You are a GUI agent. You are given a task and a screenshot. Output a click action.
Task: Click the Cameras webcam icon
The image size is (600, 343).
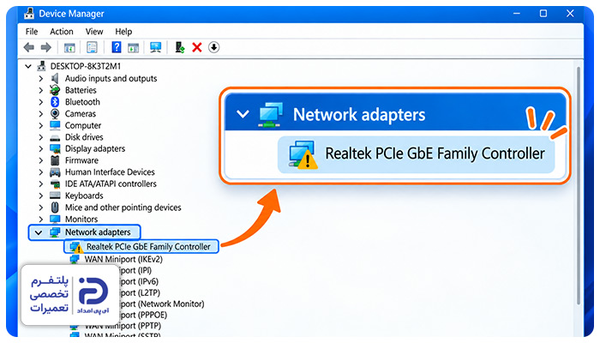55,114
